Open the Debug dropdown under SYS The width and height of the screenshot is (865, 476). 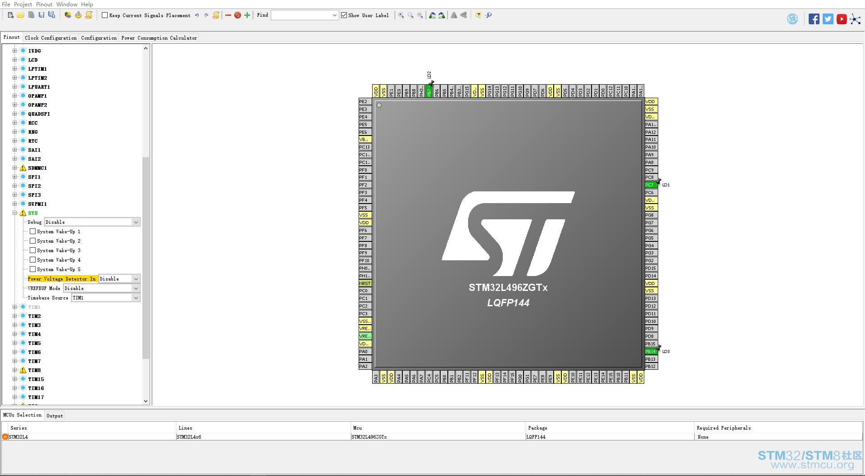[136, 222]
